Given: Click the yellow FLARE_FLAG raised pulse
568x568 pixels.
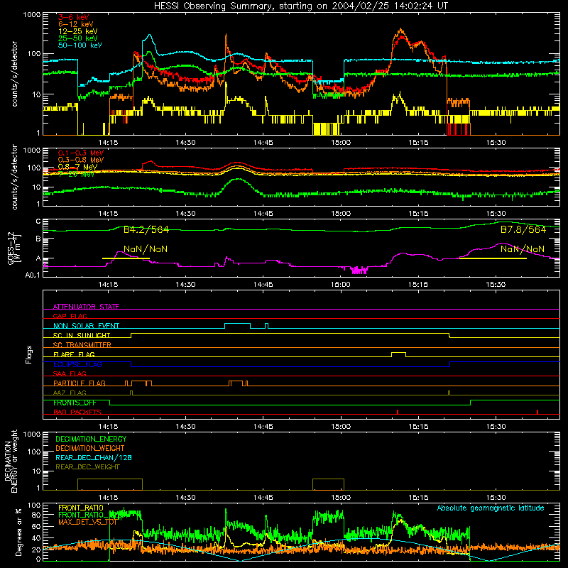Looking at the screenshot, I should tap(398, 354).
